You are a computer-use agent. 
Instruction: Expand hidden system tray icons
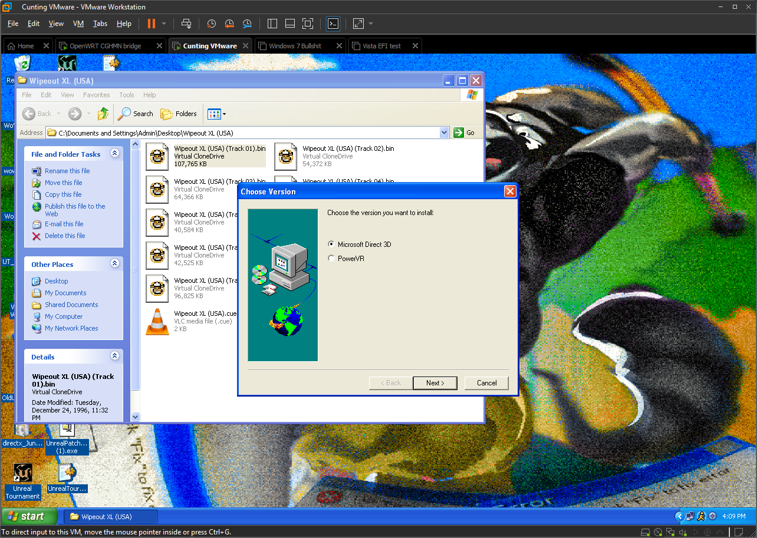[x=679, y=516]
